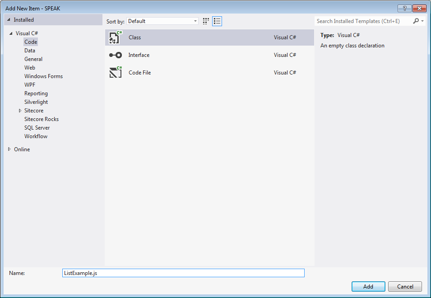
Task: Click the Cancel button
Action: tap(405, 286)
